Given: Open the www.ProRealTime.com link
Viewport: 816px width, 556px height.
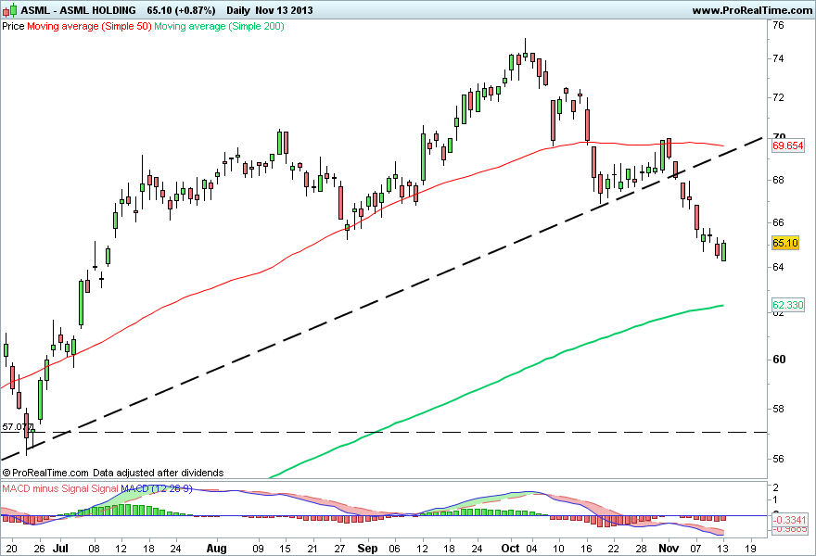Looking at the screenshot, I should [752, 10].
